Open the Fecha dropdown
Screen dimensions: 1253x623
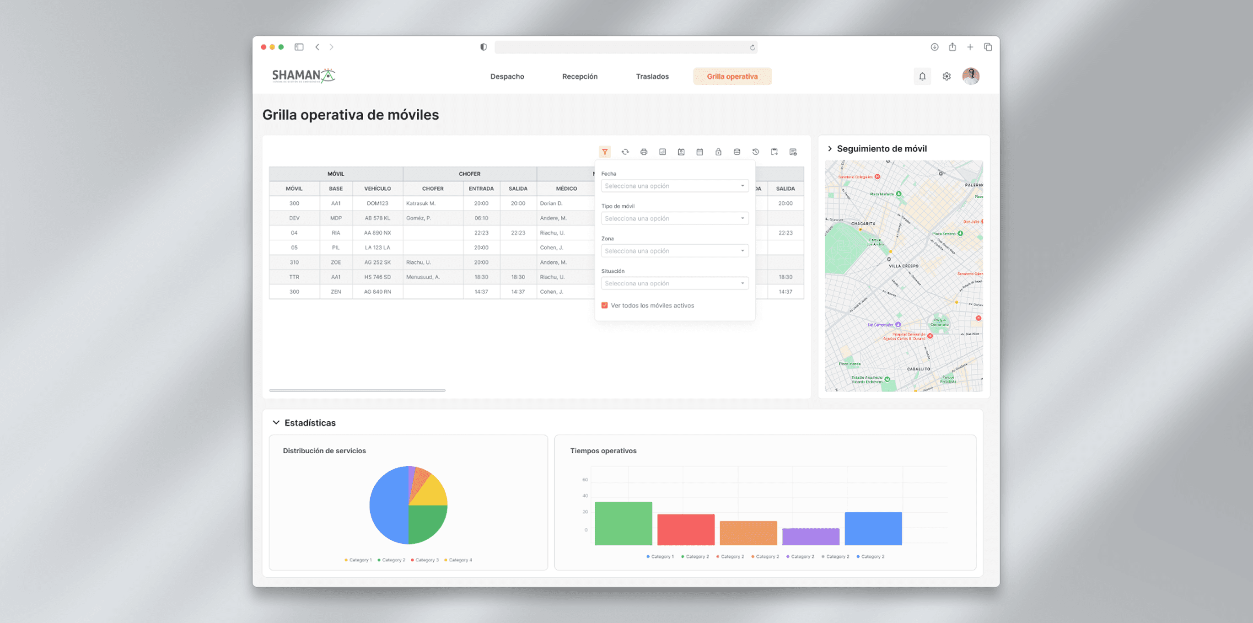coord(674,186)
